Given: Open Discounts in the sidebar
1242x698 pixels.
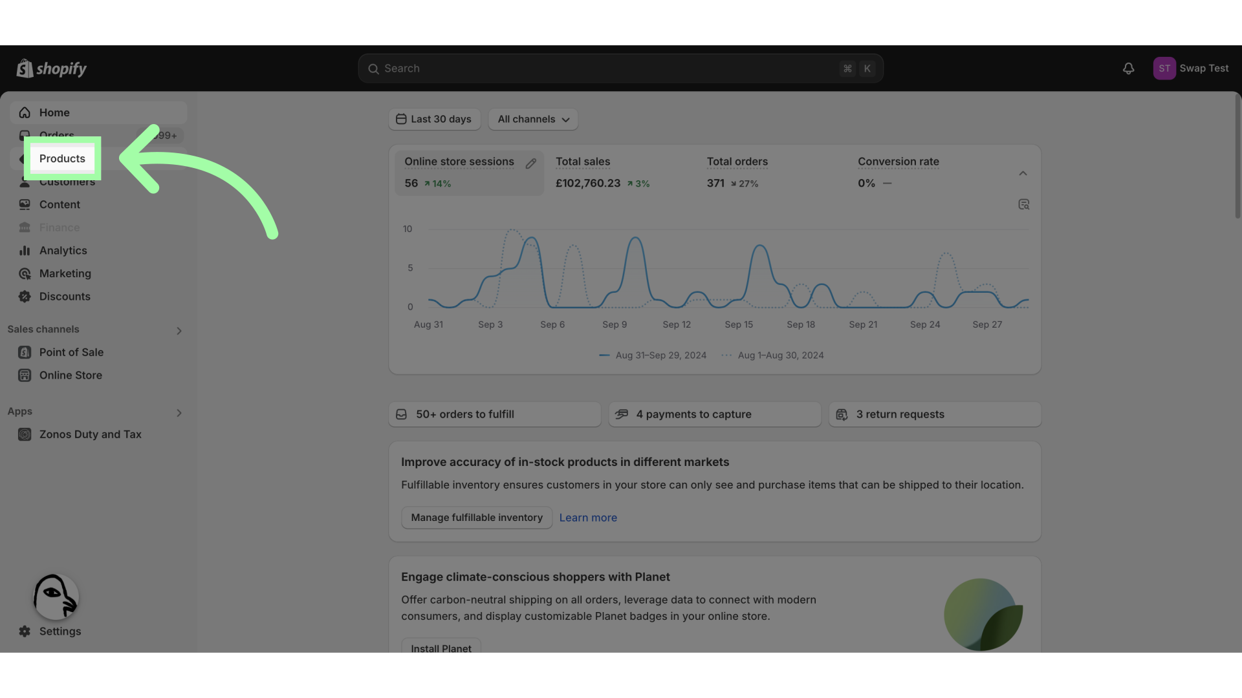Looking at the screenshot, I should point(98,297).
